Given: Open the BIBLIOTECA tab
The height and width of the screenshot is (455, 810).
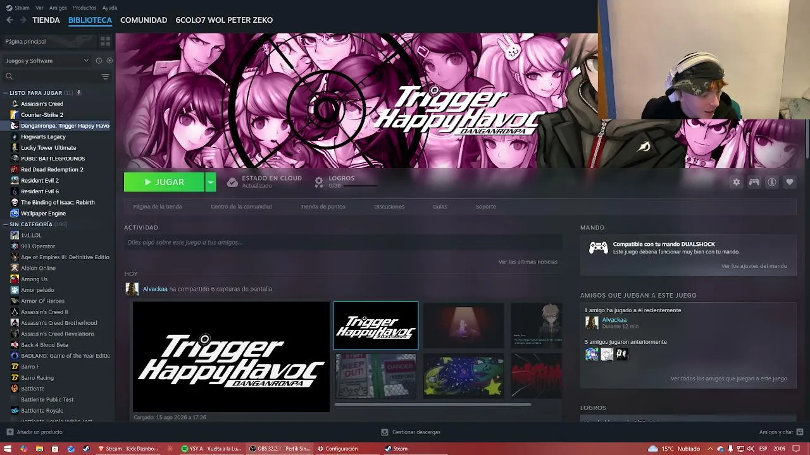Looking at the screenshot, I should [x=90, y=20].
